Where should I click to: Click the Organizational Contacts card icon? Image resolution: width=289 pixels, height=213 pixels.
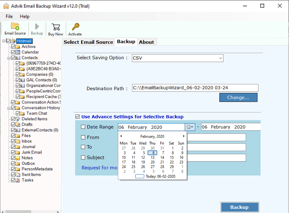(22, 86)
